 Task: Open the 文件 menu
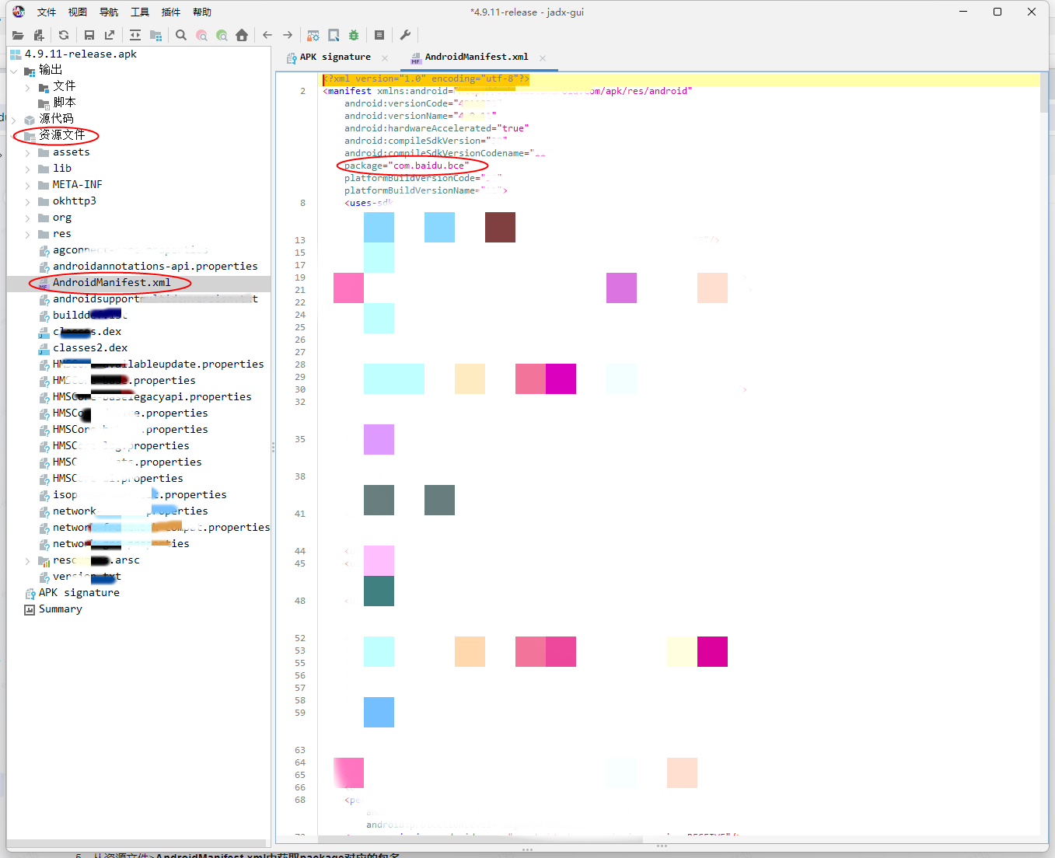tap(47, 12)
